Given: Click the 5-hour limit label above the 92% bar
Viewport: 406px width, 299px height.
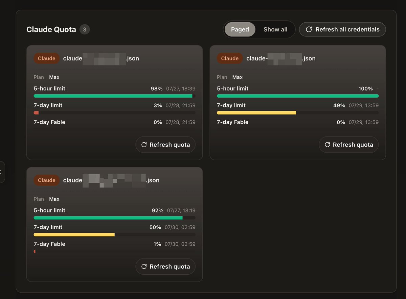Looking at the screenshot, I should point(49,210).
